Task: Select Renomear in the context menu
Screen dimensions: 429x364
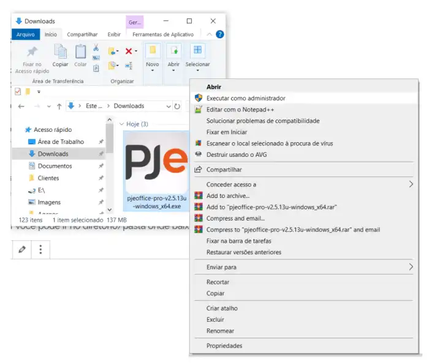Action: click(304, 331)
